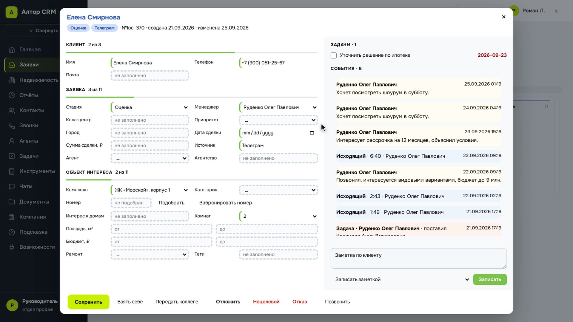Click Подобрать next to Номер
The image size is (573, 322).
coord(171,203)
